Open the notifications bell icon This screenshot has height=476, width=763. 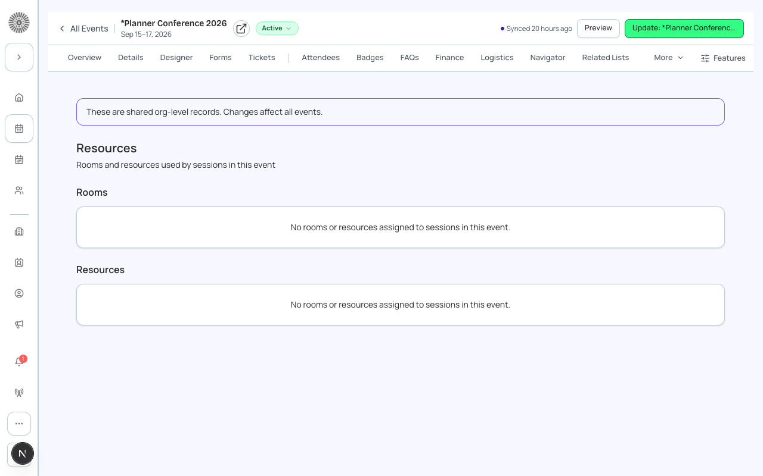tap(19, 362)
